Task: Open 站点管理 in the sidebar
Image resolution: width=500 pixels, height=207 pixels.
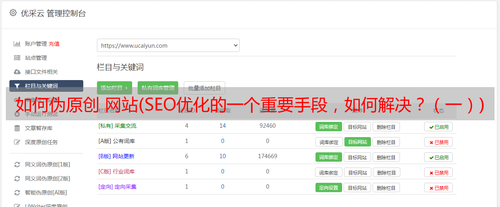Action: (x=36, y=58)
